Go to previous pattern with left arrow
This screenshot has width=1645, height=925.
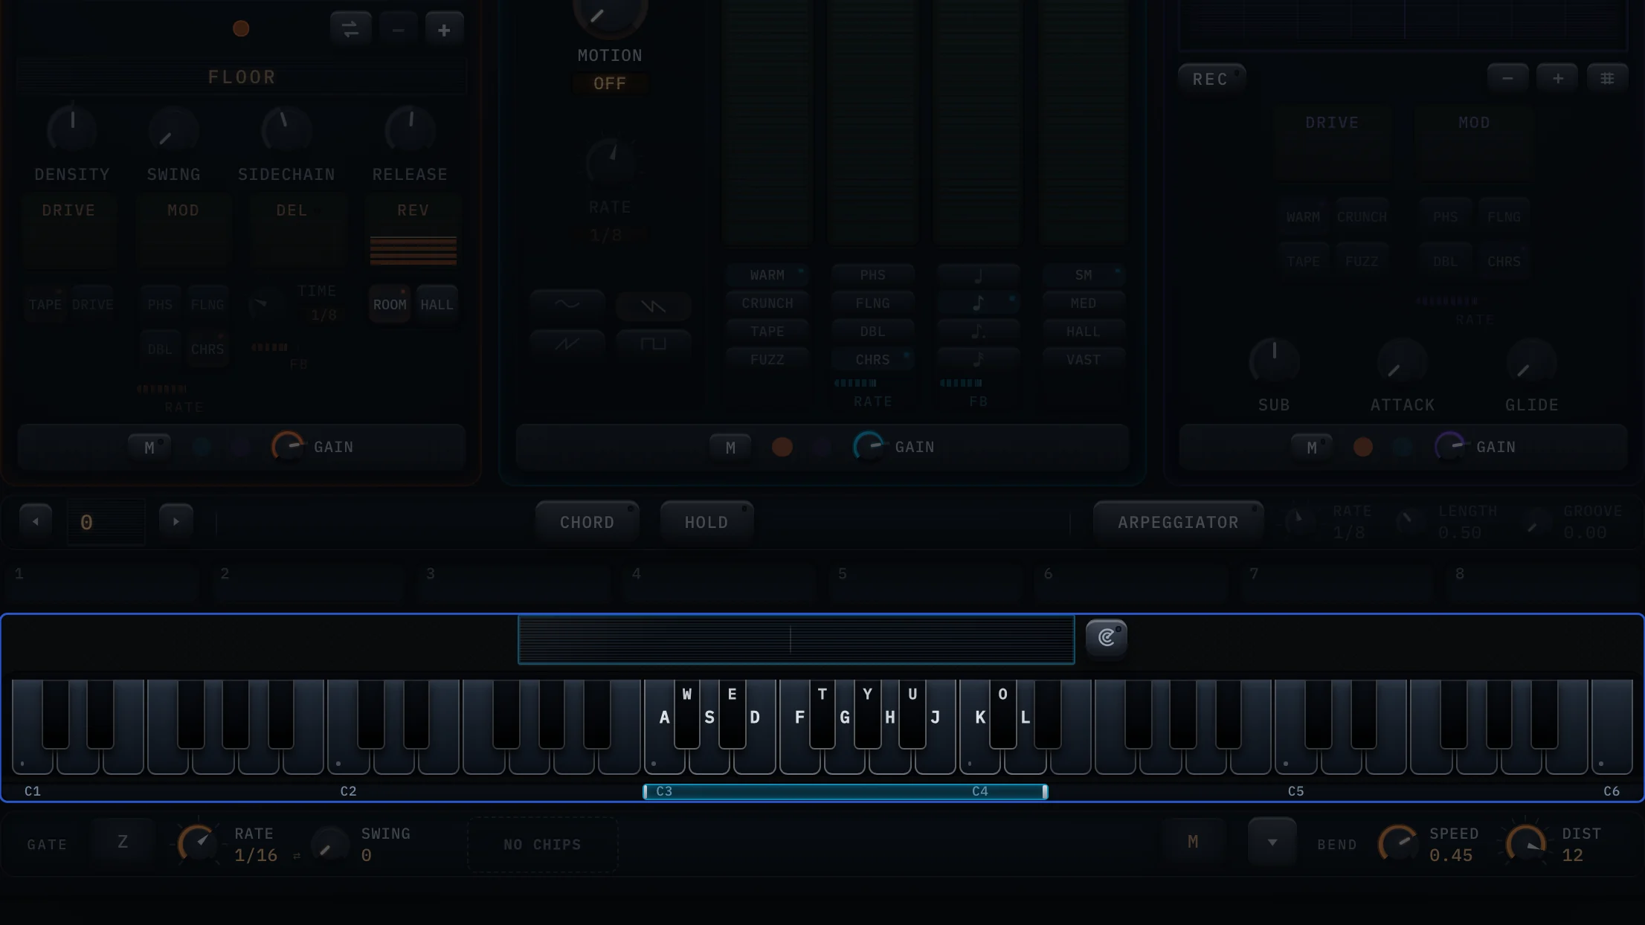(x=36, y=522)
